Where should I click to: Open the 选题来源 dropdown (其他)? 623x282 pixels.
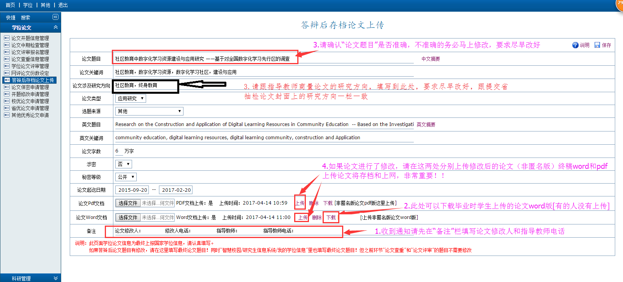[x=149, y=111]
